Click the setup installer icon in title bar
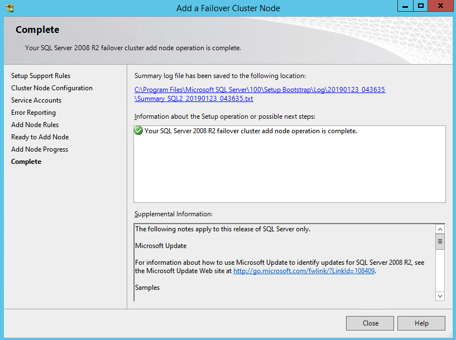Viewport: 456px width, 340px height. [9, 8]
